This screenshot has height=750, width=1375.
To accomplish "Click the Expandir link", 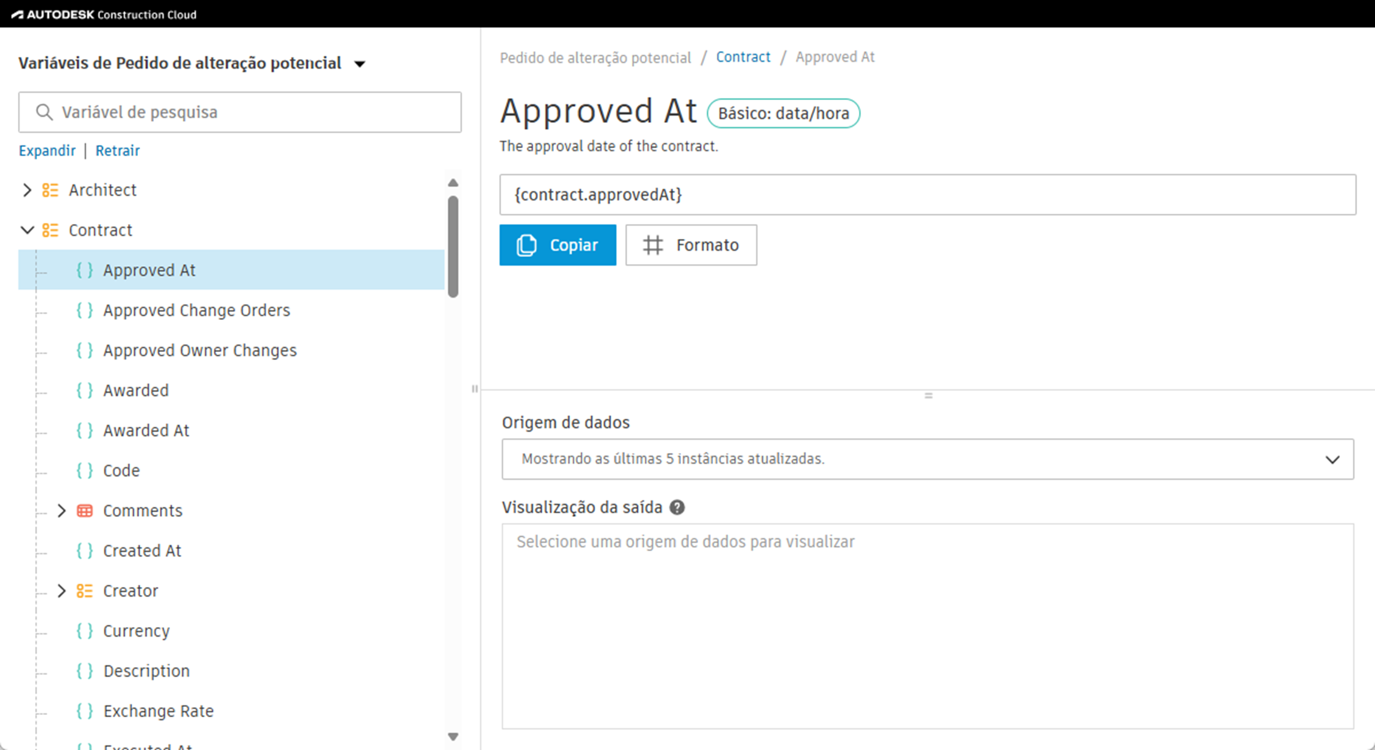I will pos(47,150).
